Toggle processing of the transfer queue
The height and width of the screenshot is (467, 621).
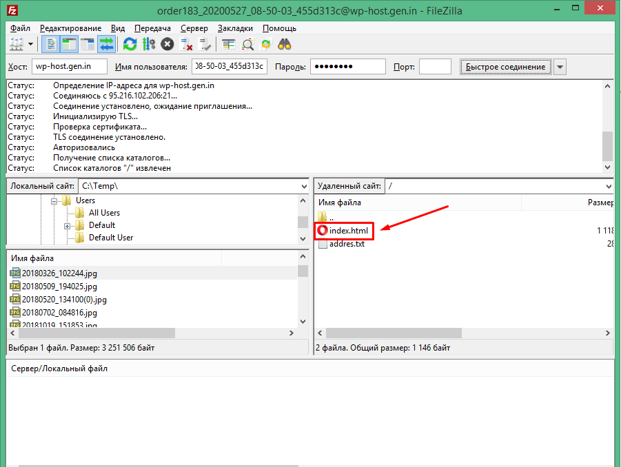[148, 45]
